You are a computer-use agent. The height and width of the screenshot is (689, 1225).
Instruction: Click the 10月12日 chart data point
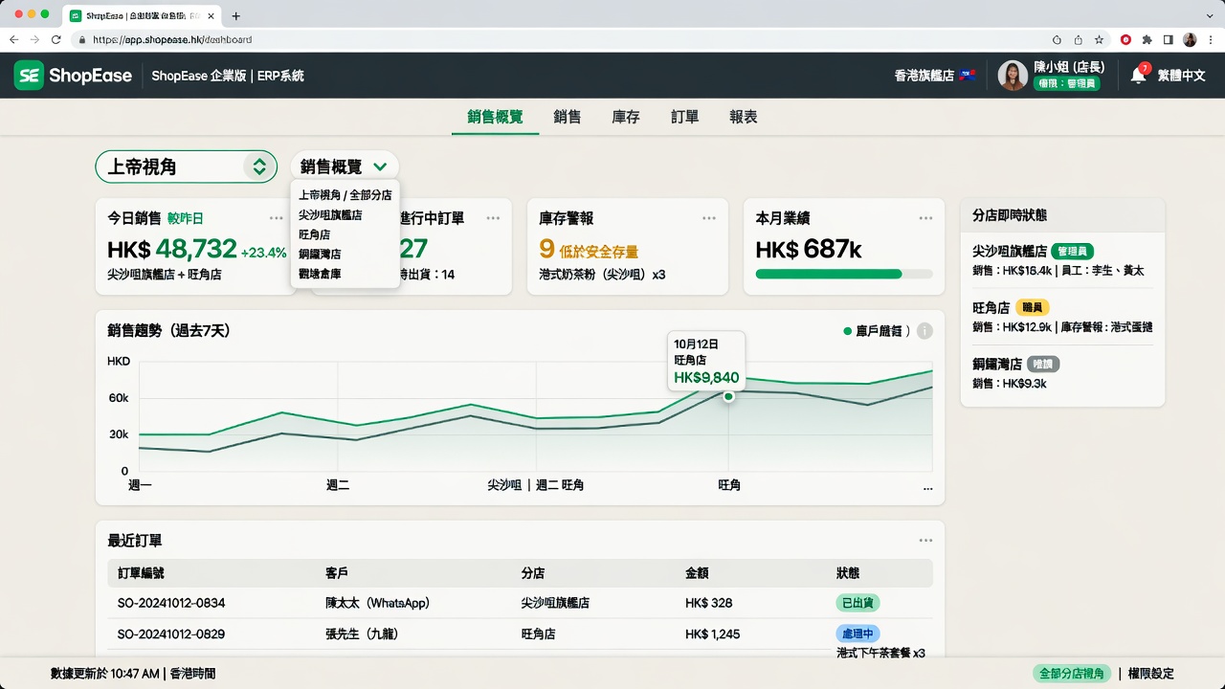coord(728,396)
